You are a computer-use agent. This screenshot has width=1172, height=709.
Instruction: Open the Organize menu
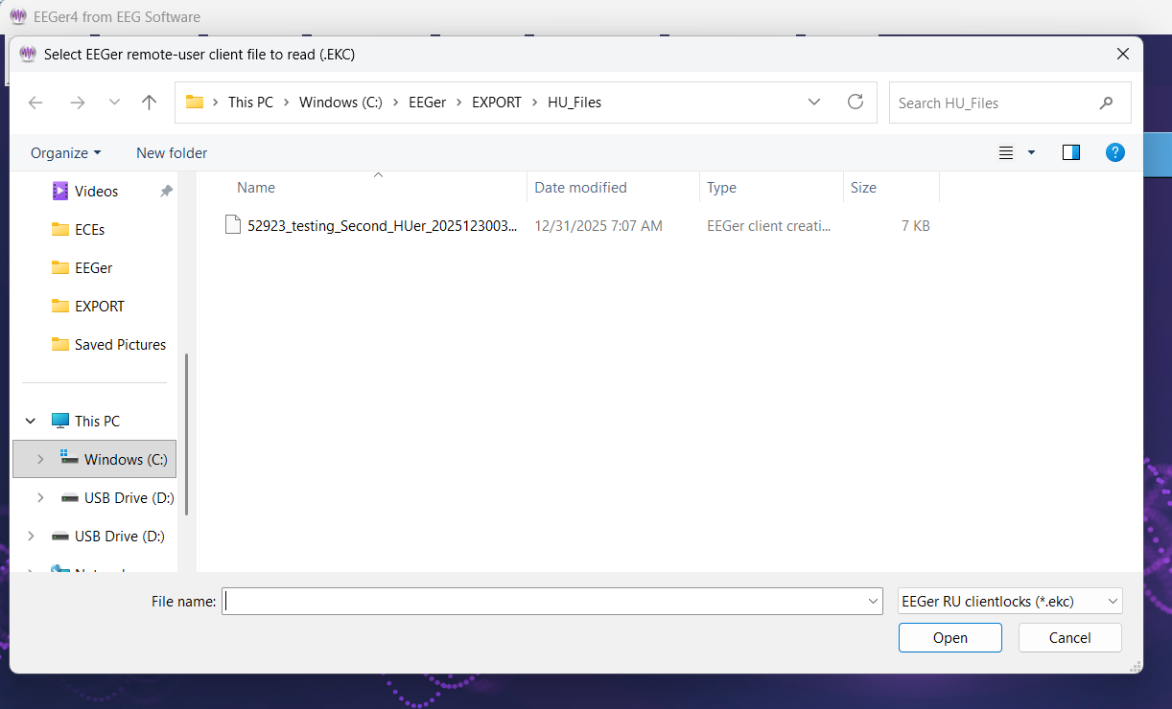pyautogui.click(x=65, y=152)
